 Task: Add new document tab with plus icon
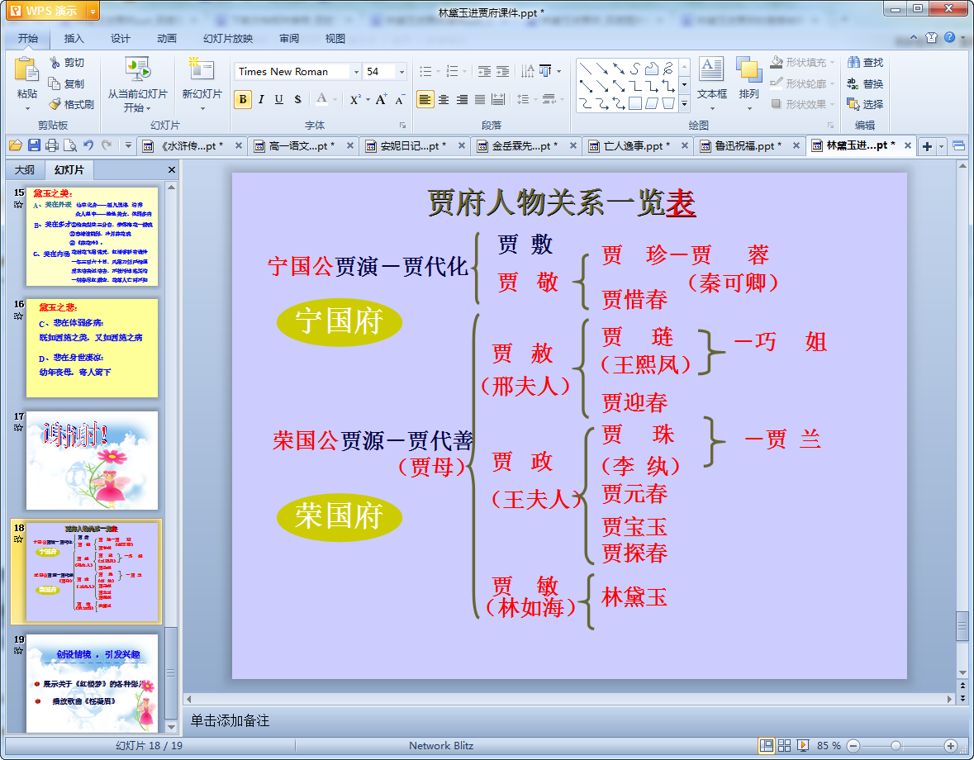click(928, 146)
